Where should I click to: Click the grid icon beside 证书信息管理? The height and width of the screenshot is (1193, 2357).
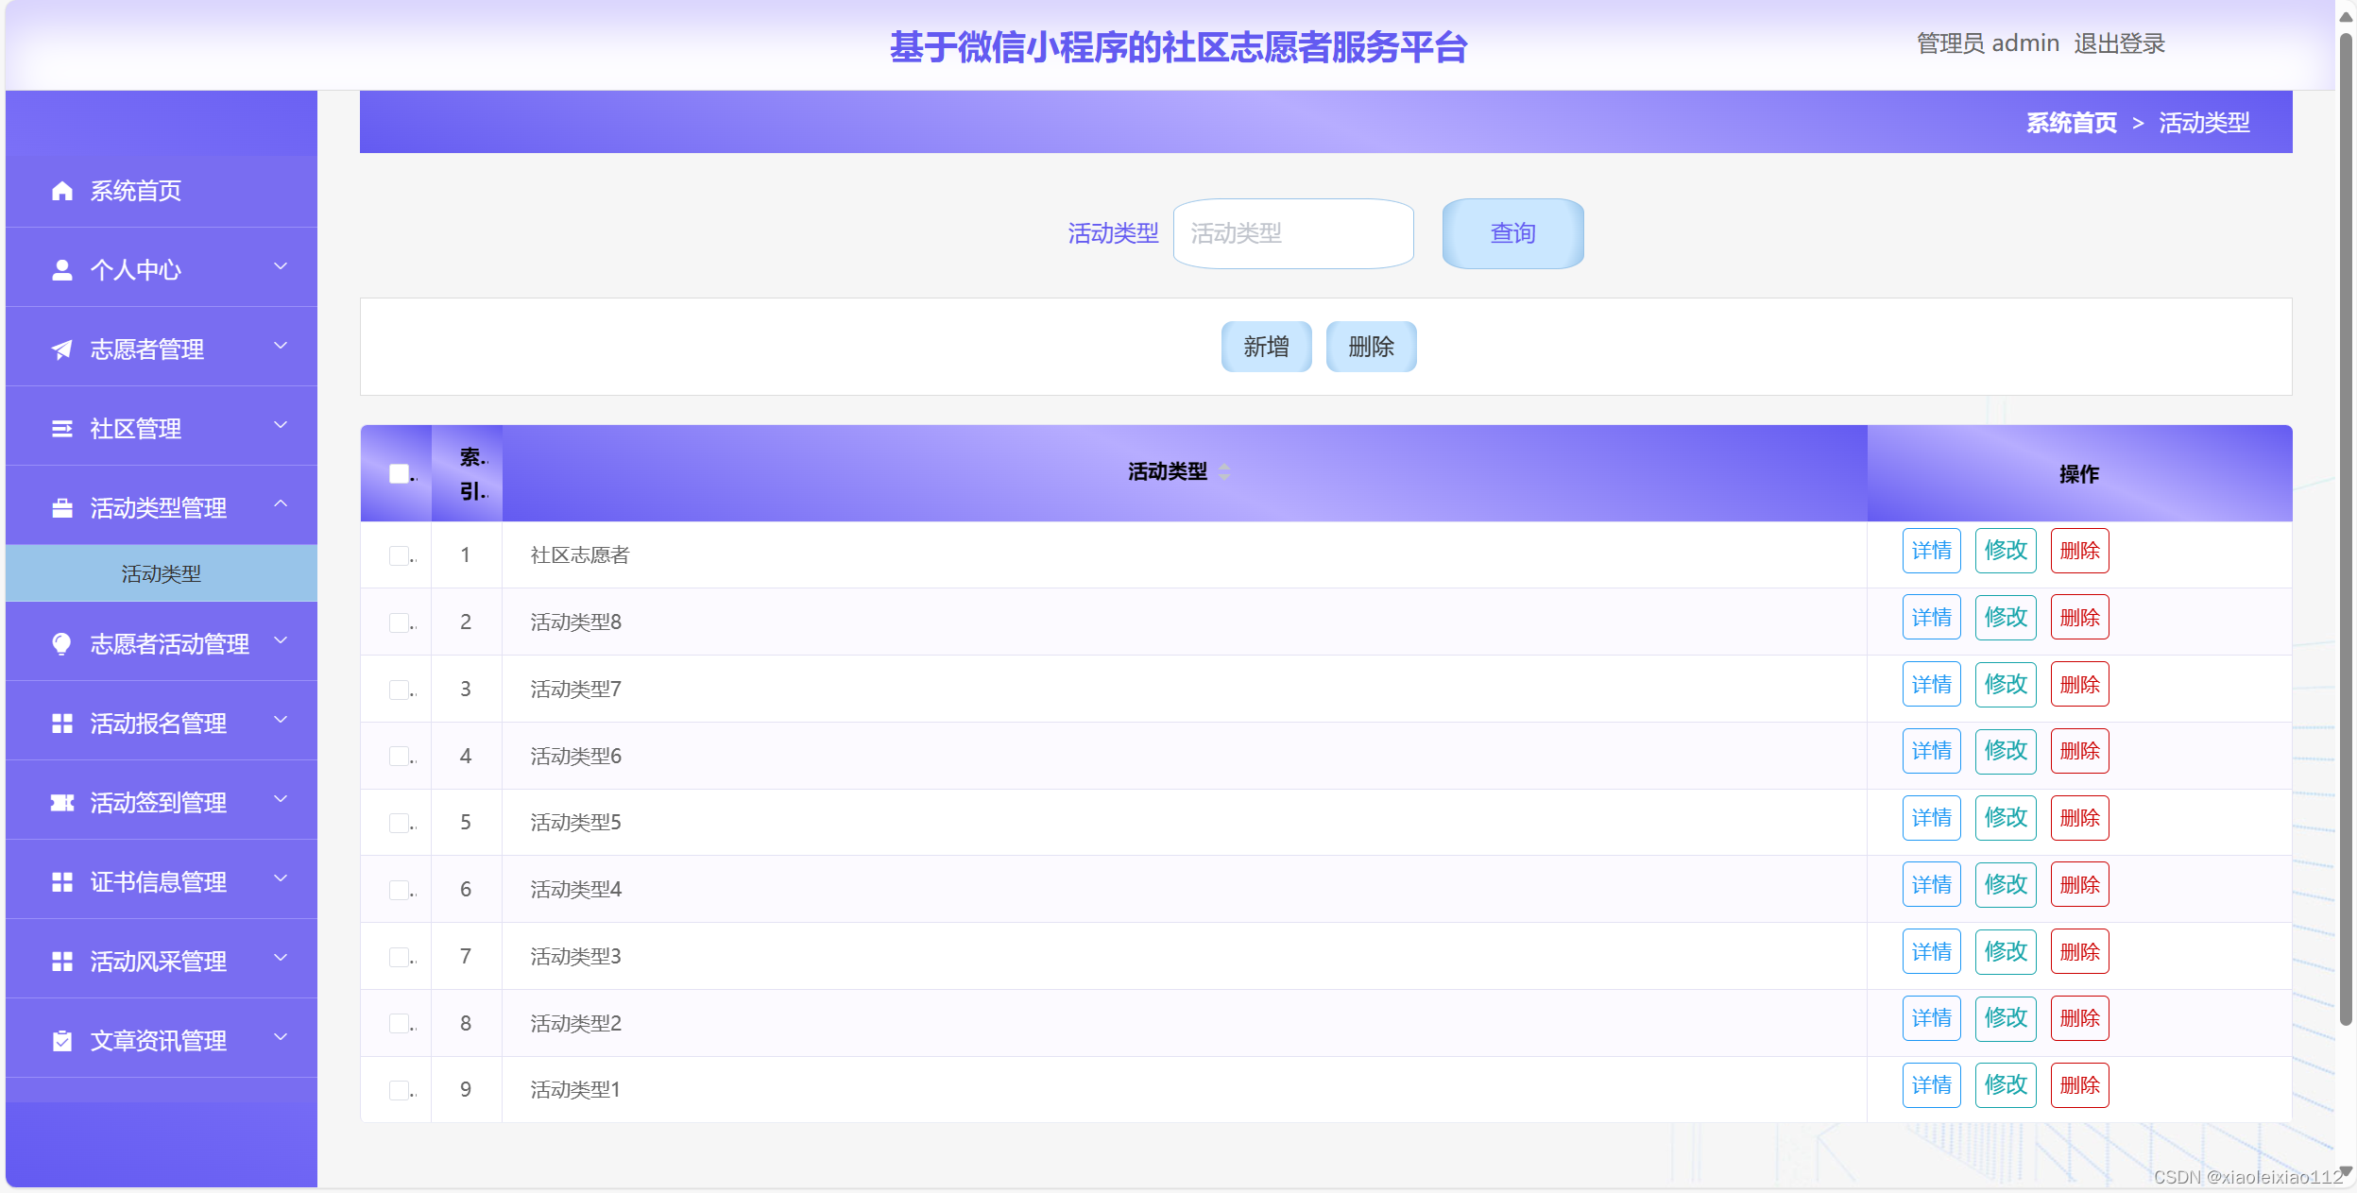pos(62,882)
